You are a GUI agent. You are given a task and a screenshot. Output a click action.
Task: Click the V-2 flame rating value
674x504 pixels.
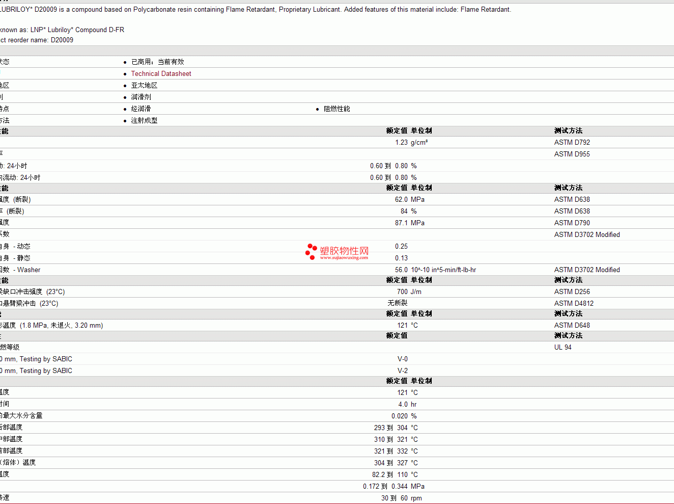click(x=403, y=370)
